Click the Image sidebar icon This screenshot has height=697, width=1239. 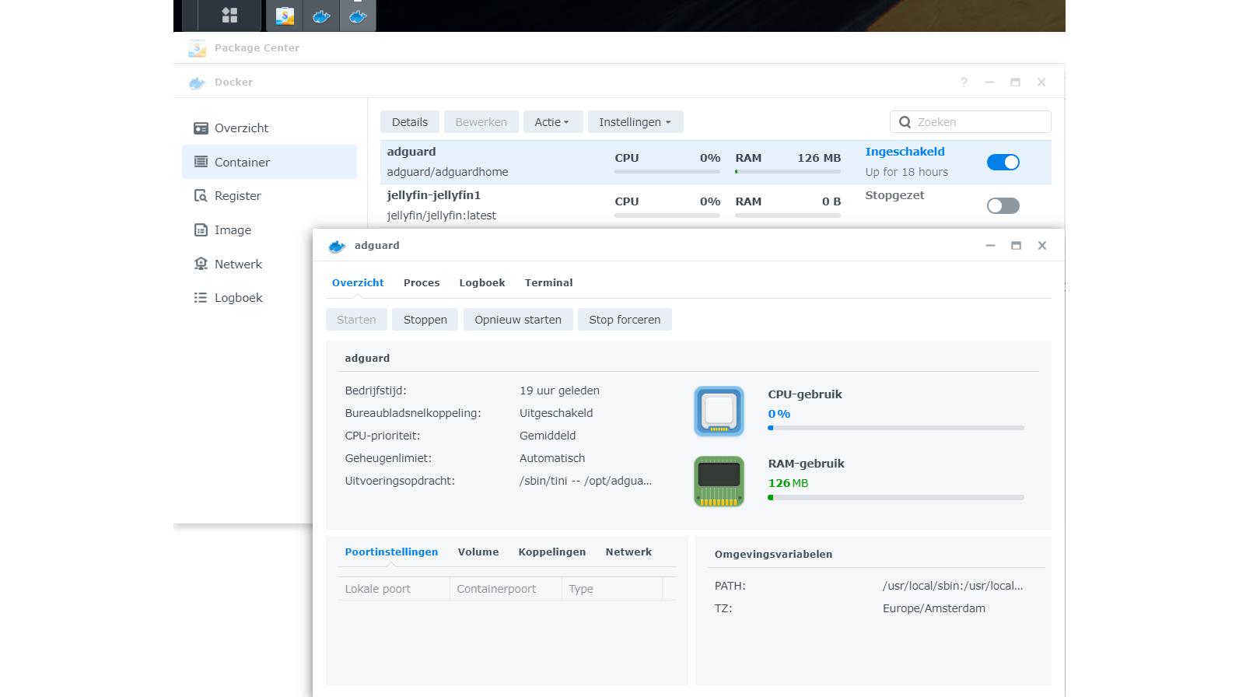tap(201, 230)
